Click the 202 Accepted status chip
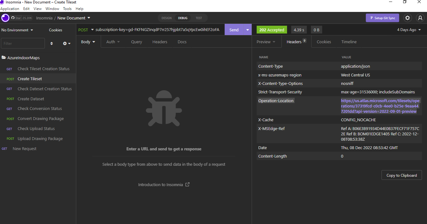Viewport: 427px width, 224px height. click(x=271, y=29)
